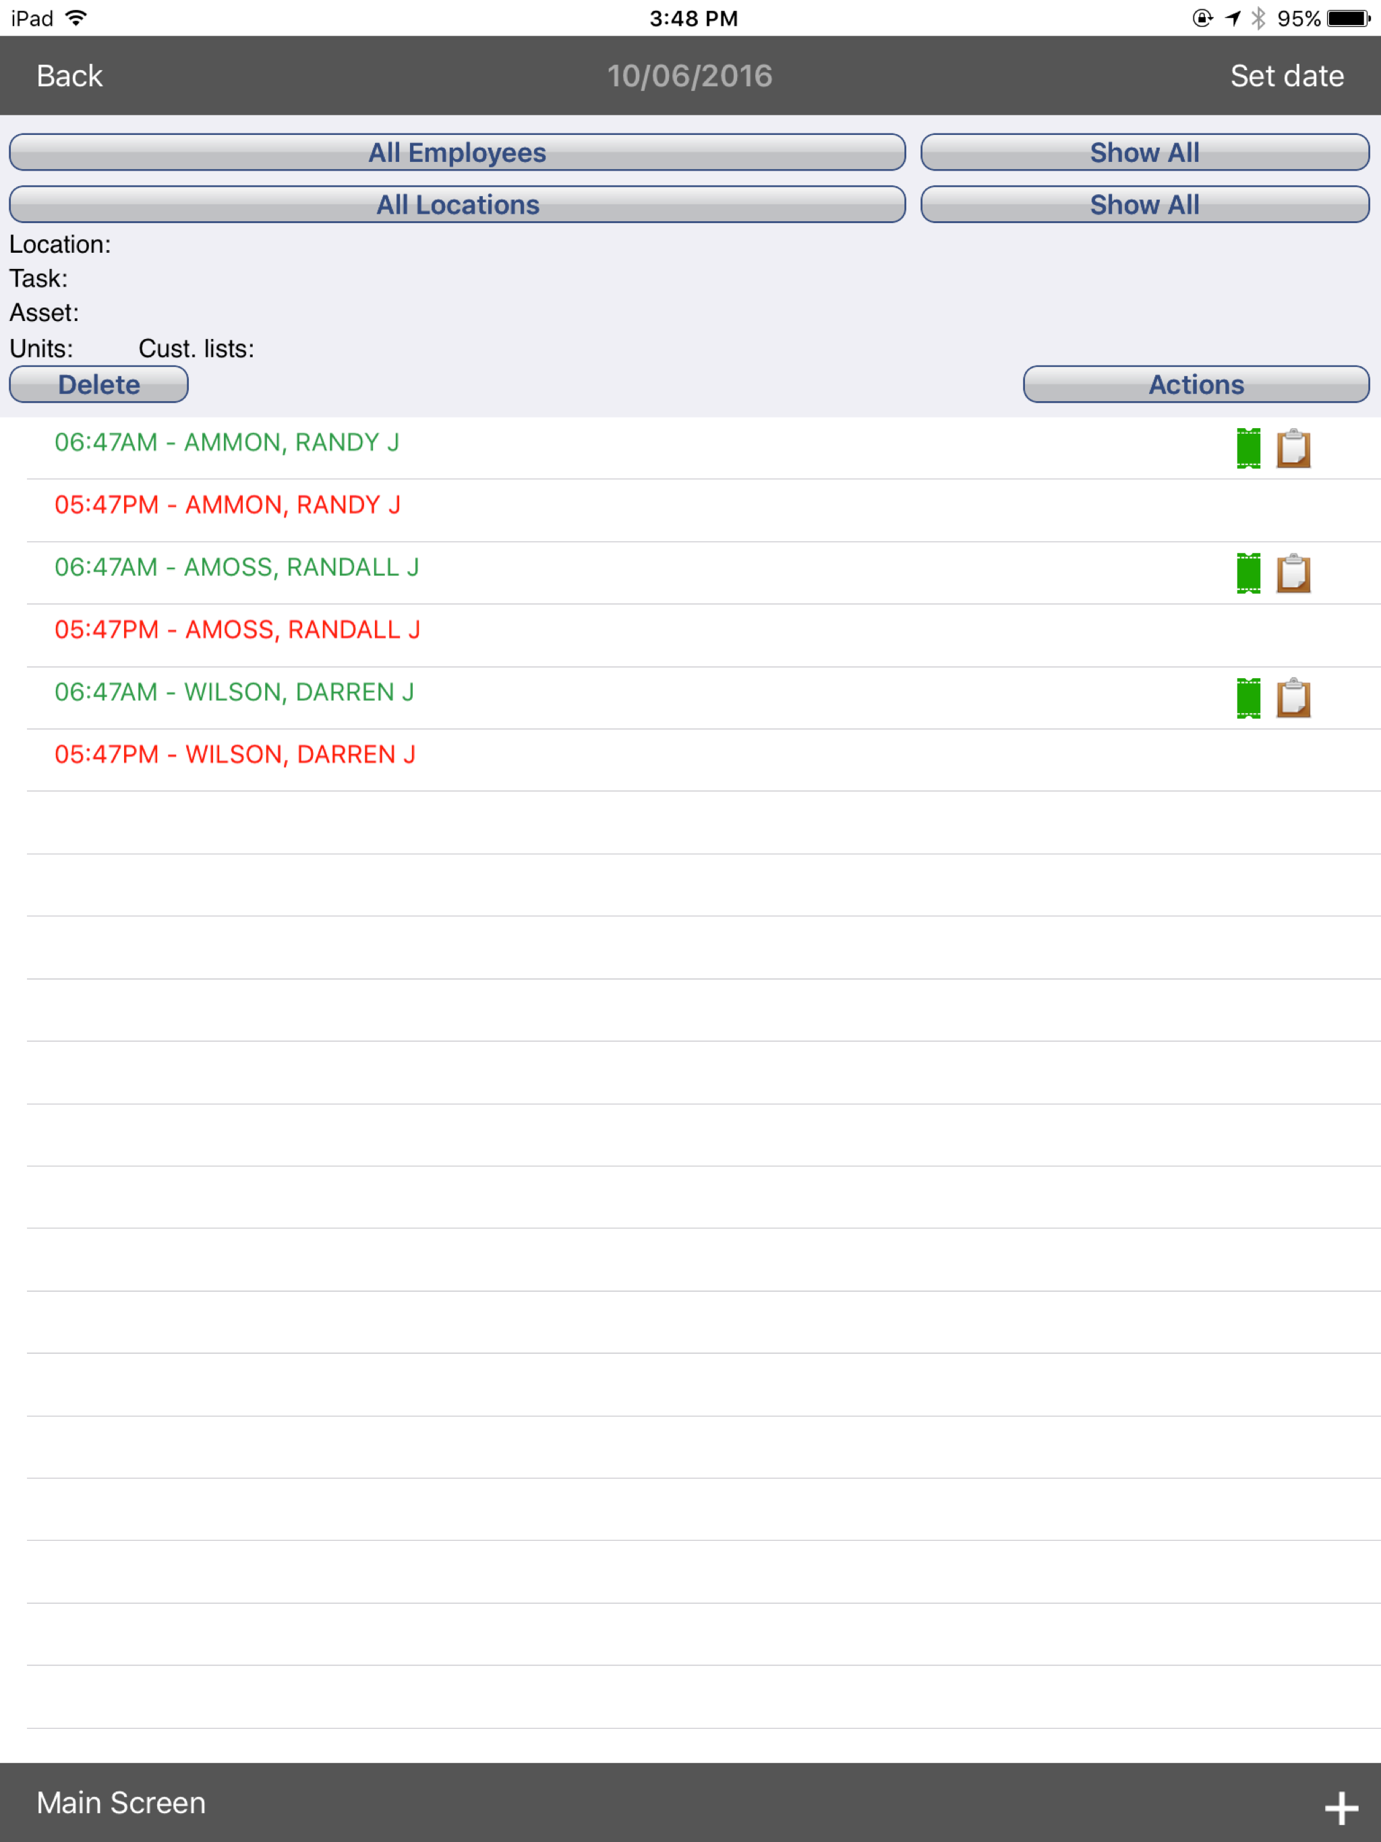Viewport: 1381px width, 1842px height.
Task: Open the All Locations selector
Action: point(457,204)
